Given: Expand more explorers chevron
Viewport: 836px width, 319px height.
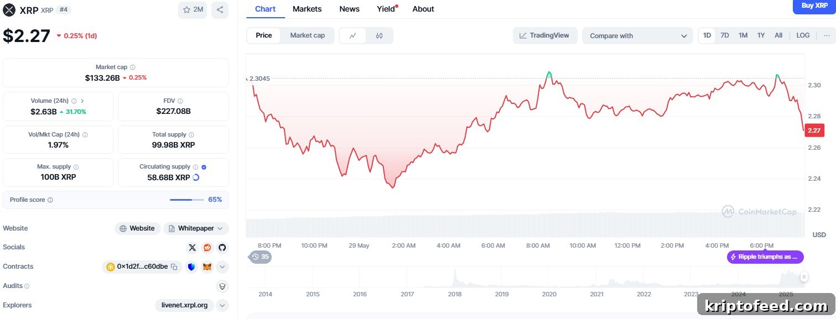Looking at the screenshot, I should [x=222, y=305].
